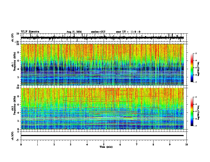Select the date text "Aug.15, 2026"

[x=74, y=32]
